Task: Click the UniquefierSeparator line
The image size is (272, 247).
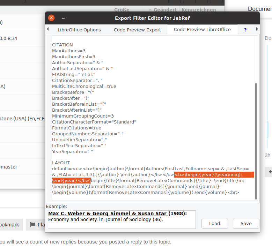Action: pos(80,140)
